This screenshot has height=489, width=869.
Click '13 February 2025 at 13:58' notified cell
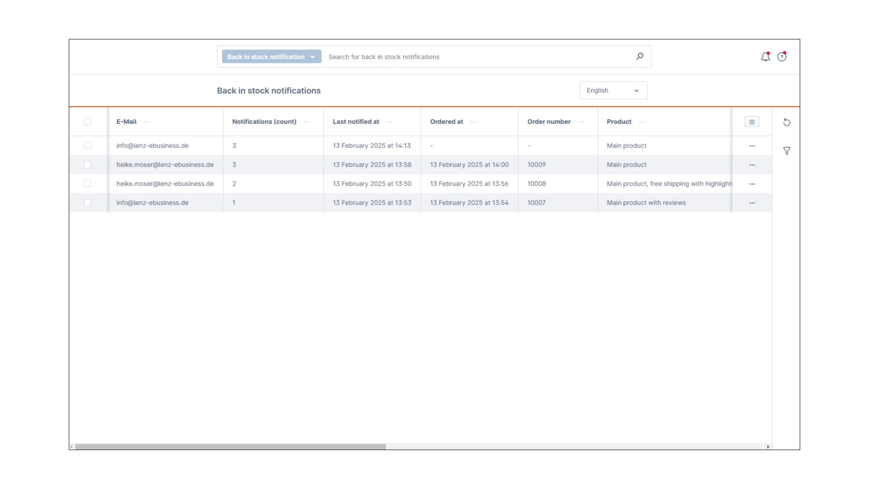click(x=372, y=164)
